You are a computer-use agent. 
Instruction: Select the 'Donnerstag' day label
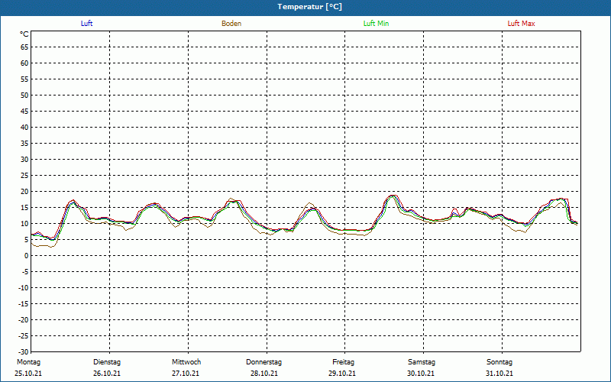[x=263, y=362]
